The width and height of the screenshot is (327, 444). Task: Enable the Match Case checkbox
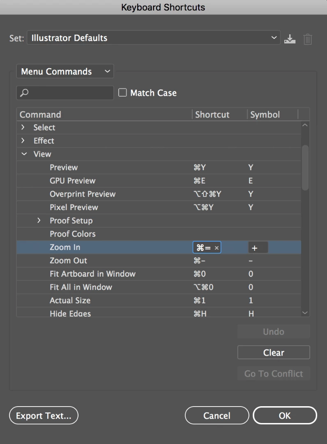[122, 93]
